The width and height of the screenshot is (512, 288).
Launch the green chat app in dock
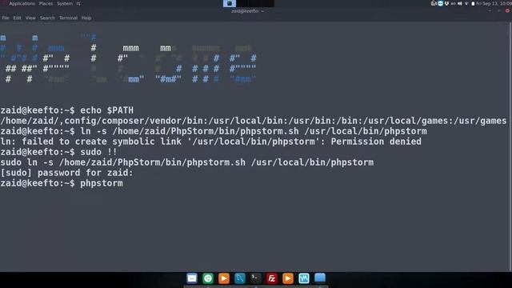point(208,278)
